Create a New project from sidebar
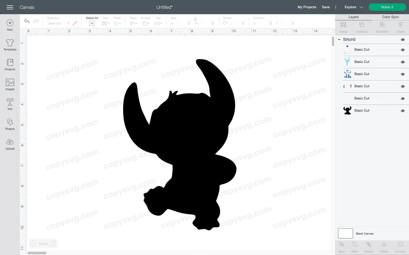The image size is (409, 255). pyautogui.click(x=10, y=25)
